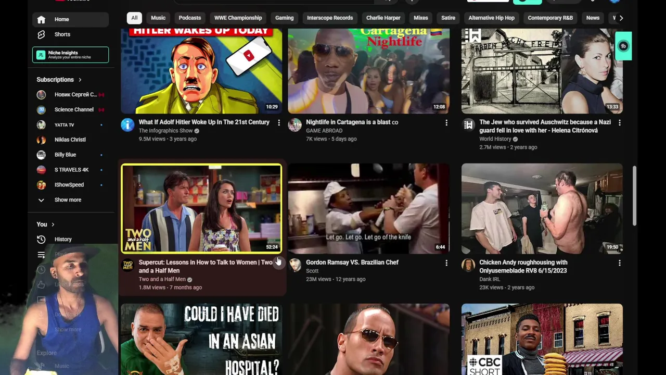The height and width of the screenshot is (375, 666).
Task: Open The Rock sunglasses video thumbnail
Action: (x=369, y=339)
